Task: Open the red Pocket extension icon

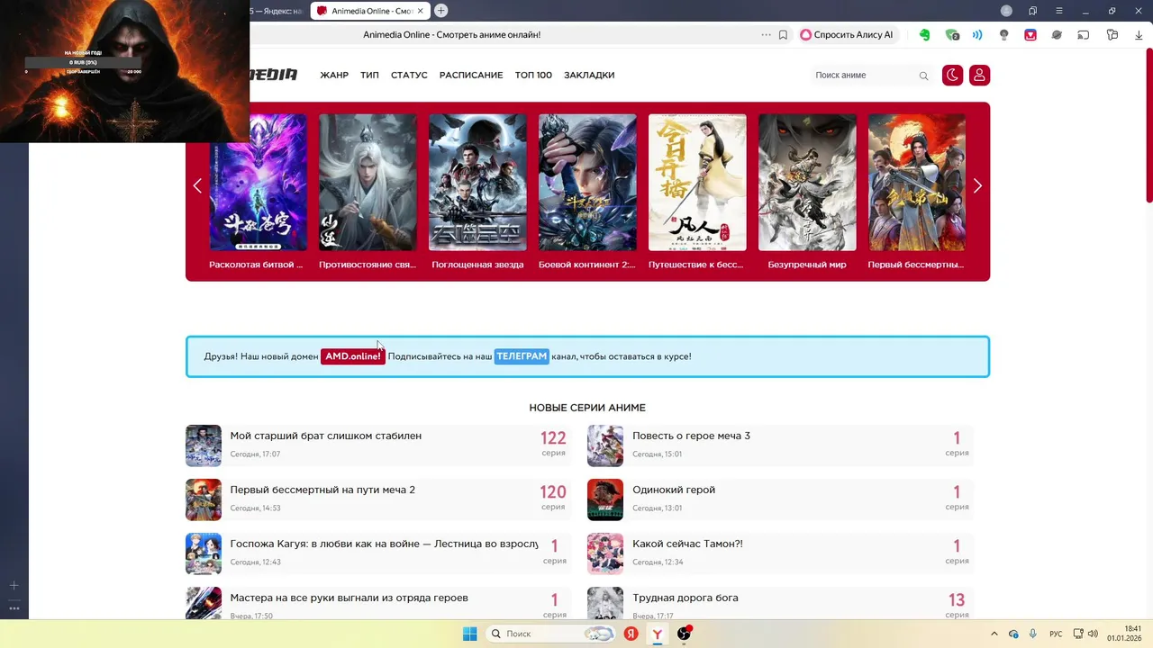Action: pyautogui.click(x=1030, y=35)
